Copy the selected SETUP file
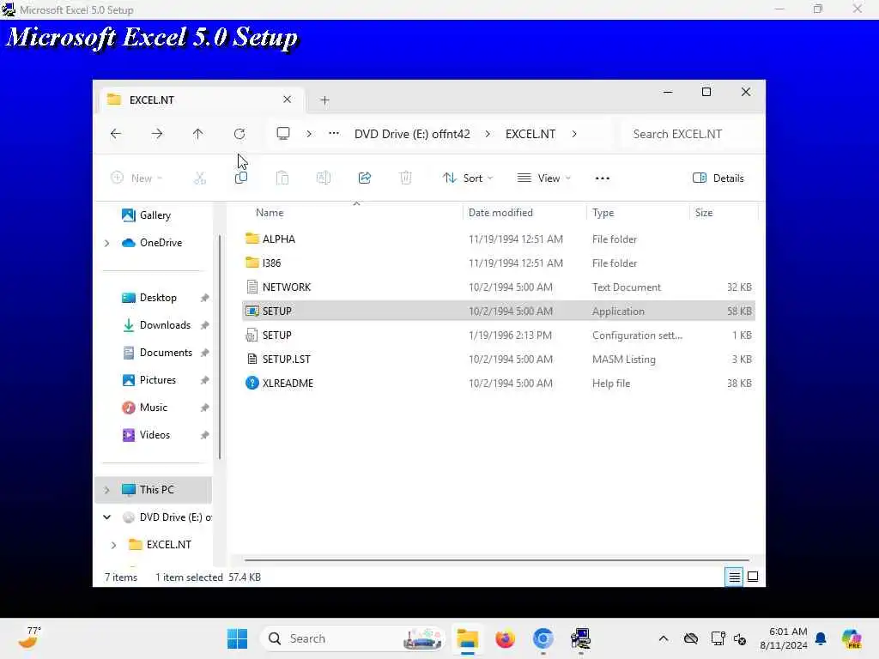Viewport: 879px width, 659px height. (241, 178)
